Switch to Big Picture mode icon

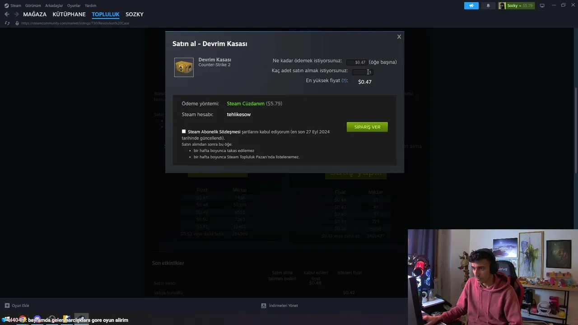pyautogui.click(x=542, y=5)
